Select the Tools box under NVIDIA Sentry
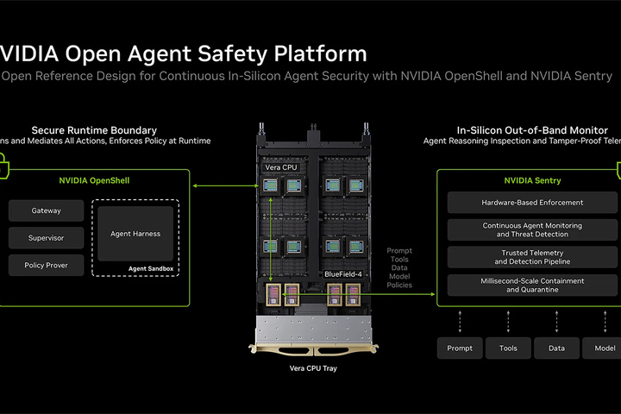This screenshot has height=414, width=621. (508, 348)
